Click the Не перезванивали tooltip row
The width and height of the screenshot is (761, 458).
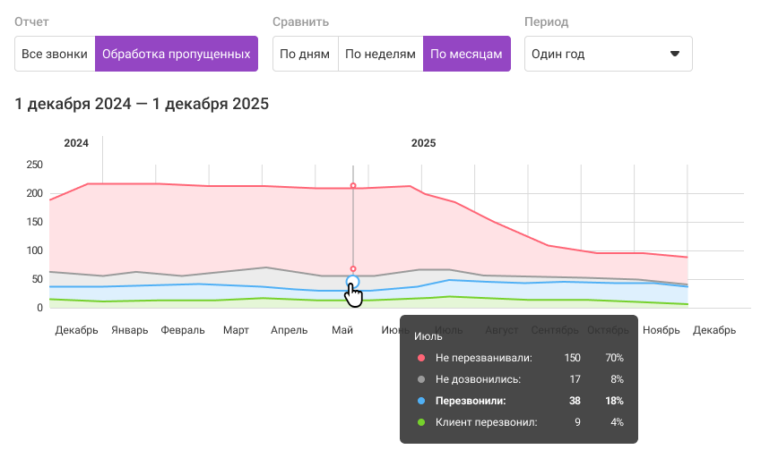[x=519, y=358]
